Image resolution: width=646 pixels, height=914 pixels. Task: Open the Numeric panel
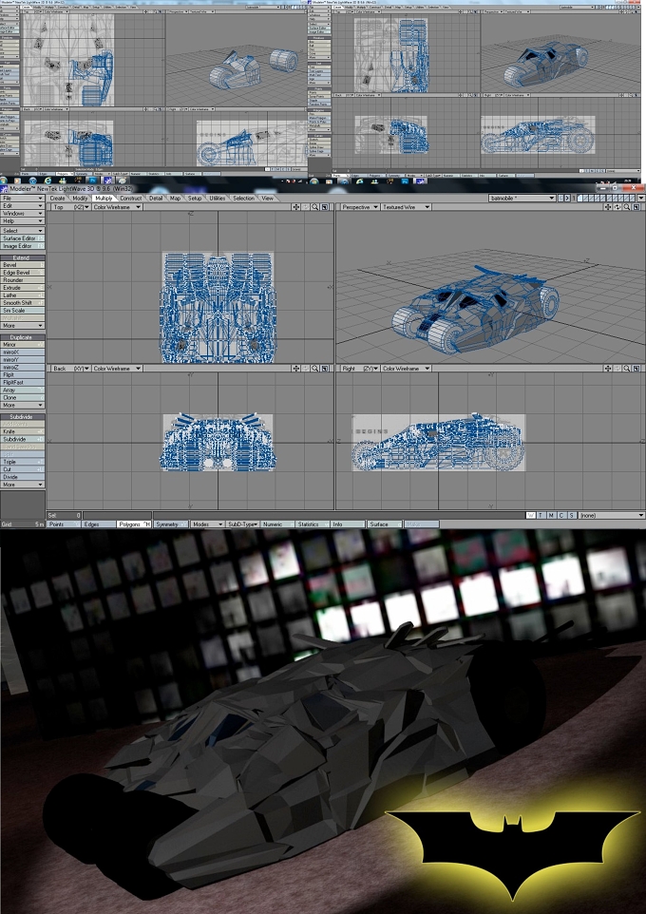click(x=278, y=524)
